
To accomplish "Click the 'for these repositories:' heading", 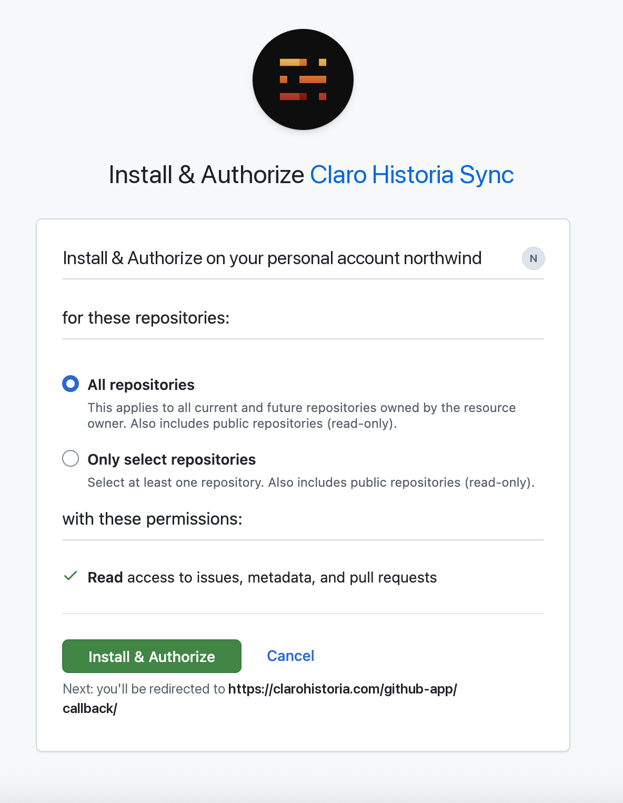I will (x=146, y=318).
